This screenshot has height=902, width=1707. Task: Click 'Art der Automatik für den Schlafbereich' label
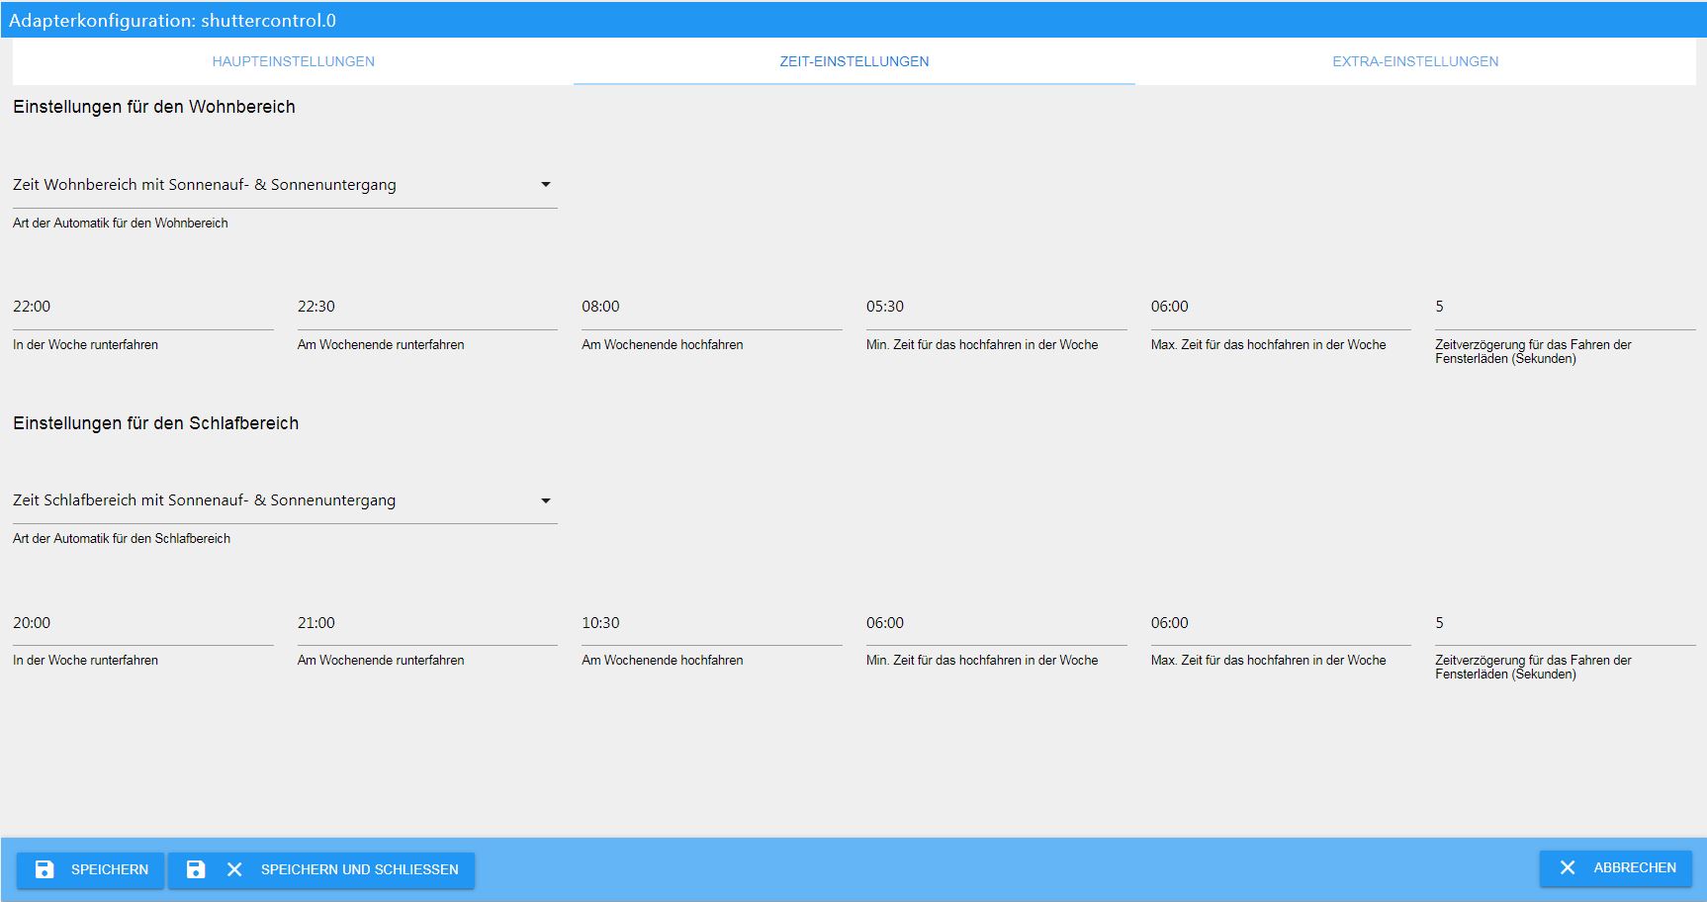(x=122, y=539)
